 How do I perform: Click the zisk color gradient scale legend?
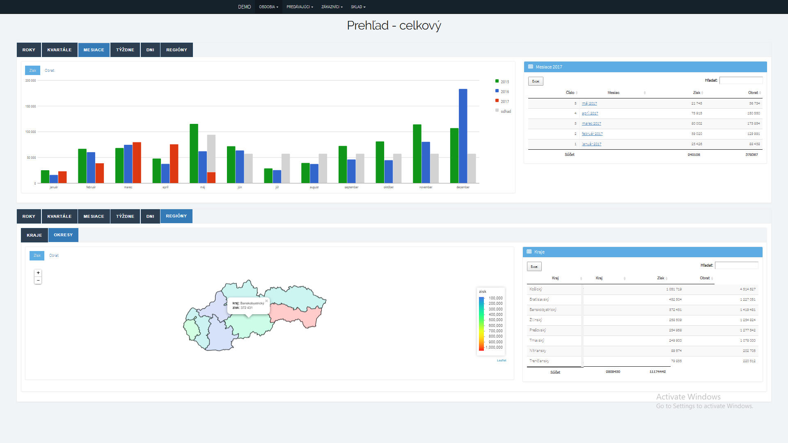481,324
